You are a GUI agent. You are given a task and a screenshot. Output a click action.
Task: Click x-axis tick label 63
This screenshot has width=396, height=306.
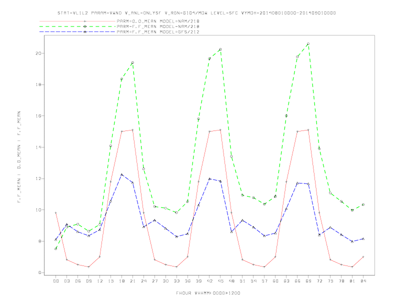point(286,281)
